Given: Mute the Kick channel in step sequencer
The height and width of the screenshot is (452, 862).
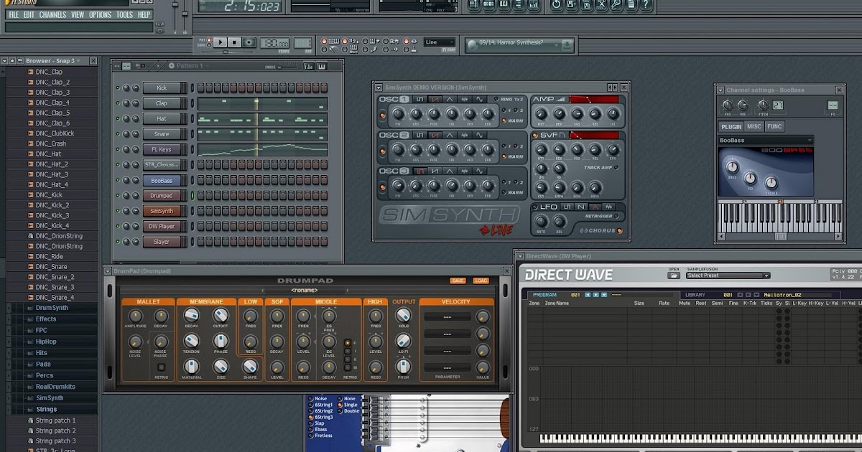Looking at the screenshot, I should 117,87.
